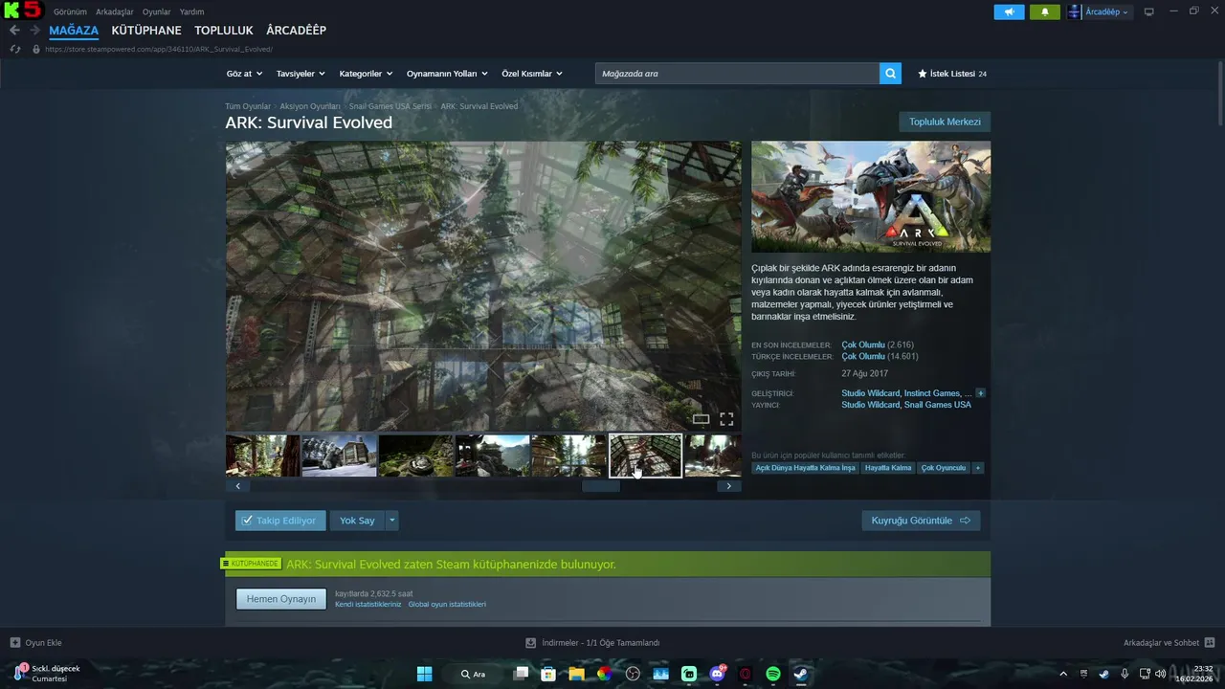
Task: Click the Yok Say button
Action: pyautogui.click(x=357, y=521)
